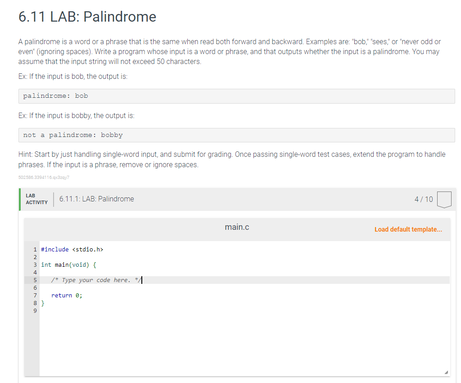The image size is (461, 383).
Task: Select the LAB ACTIVITY badge
Action: click(36, 199)
